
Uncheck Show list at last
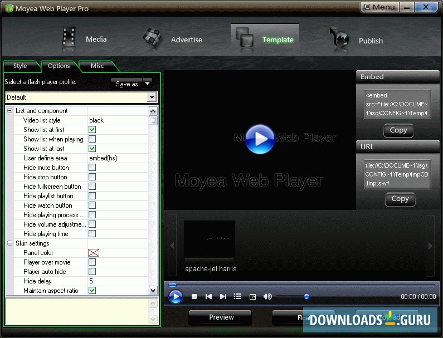pos(92,149)
